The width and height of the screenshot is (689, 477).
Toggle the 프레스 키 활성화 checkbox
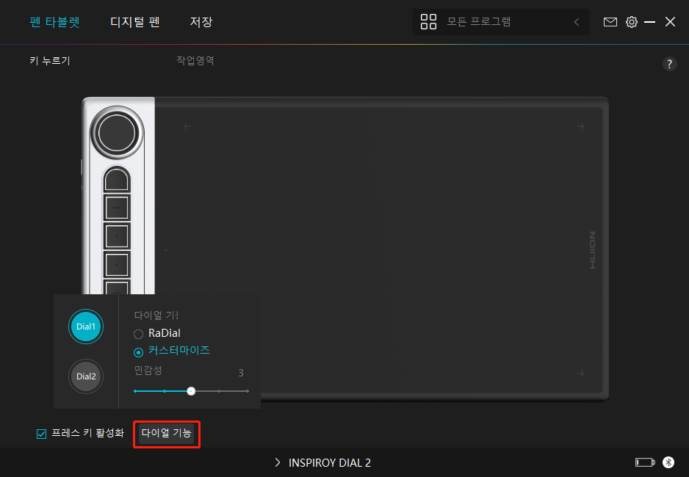pos(41,434)
